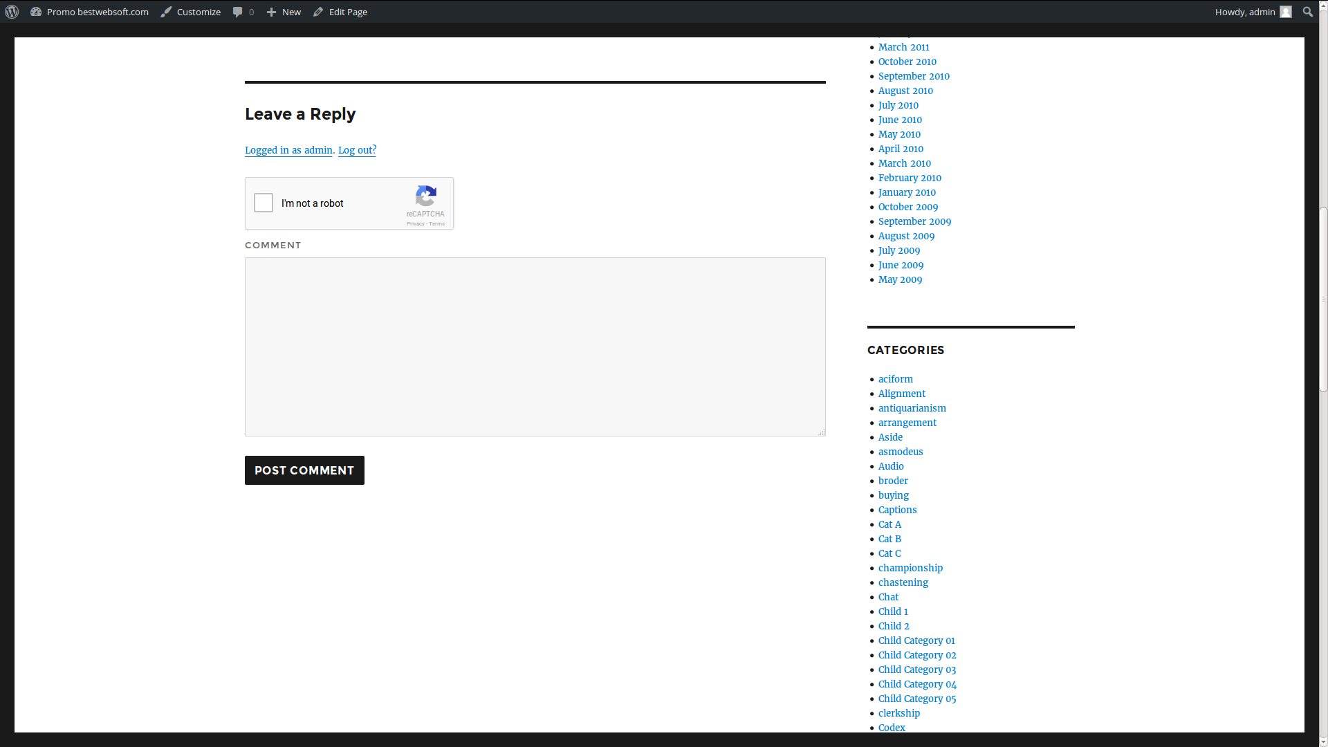This screenshot has width=1328, height=747.
Task: Click the WordPress logo icon
Action: tap(12, 12)
